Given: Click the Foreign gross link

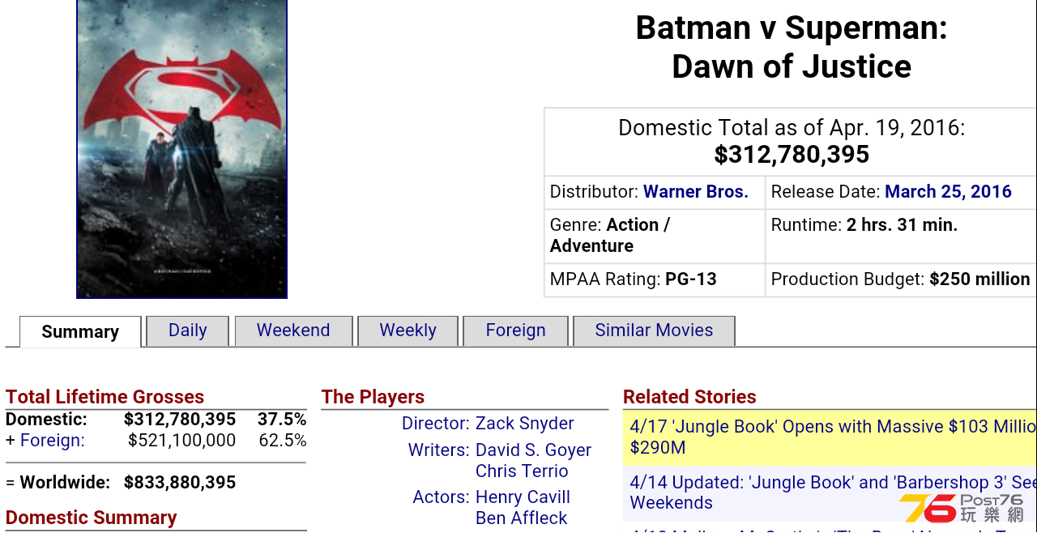Looking at the screenshot, I should tap(52, 441).
